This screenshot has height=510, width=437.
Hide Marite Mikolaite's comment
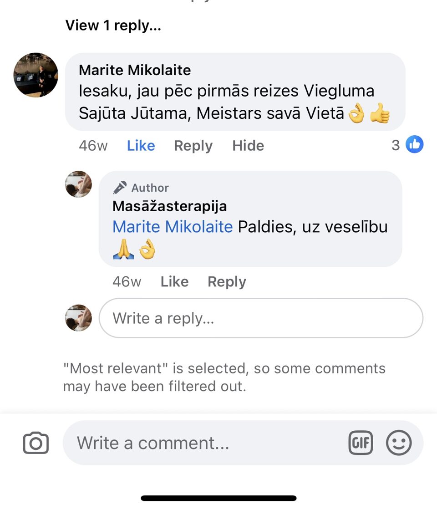pyautogui.click(x=248, y=146)
